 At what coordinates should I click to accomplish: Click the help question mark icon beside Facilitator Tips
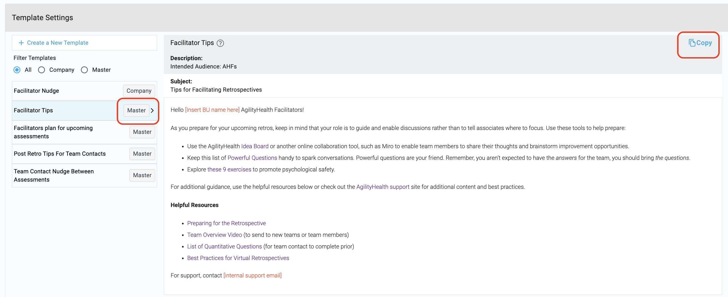220,43
